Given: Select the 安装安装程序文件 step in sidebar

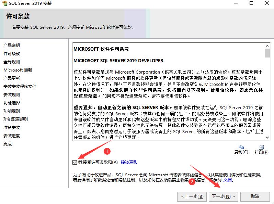Looking at the screenshot, I should click(x=20, y=87).
